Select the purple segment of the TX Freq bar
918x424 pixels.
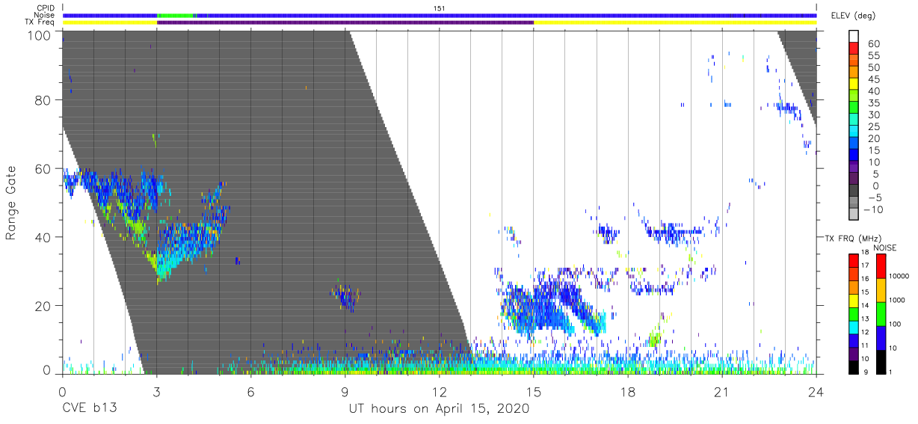(345, 22)
